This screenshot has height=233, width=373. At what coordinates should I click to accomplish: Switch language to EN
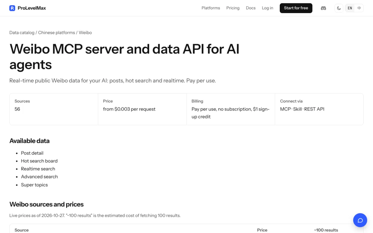tap(350, 8)
